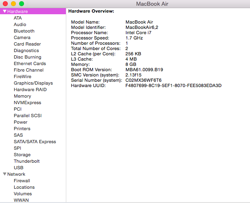Click the L3 Cache value 4 MB
Image resolution: width=250 pixels, height=203 pixels.
coord(131,59)
